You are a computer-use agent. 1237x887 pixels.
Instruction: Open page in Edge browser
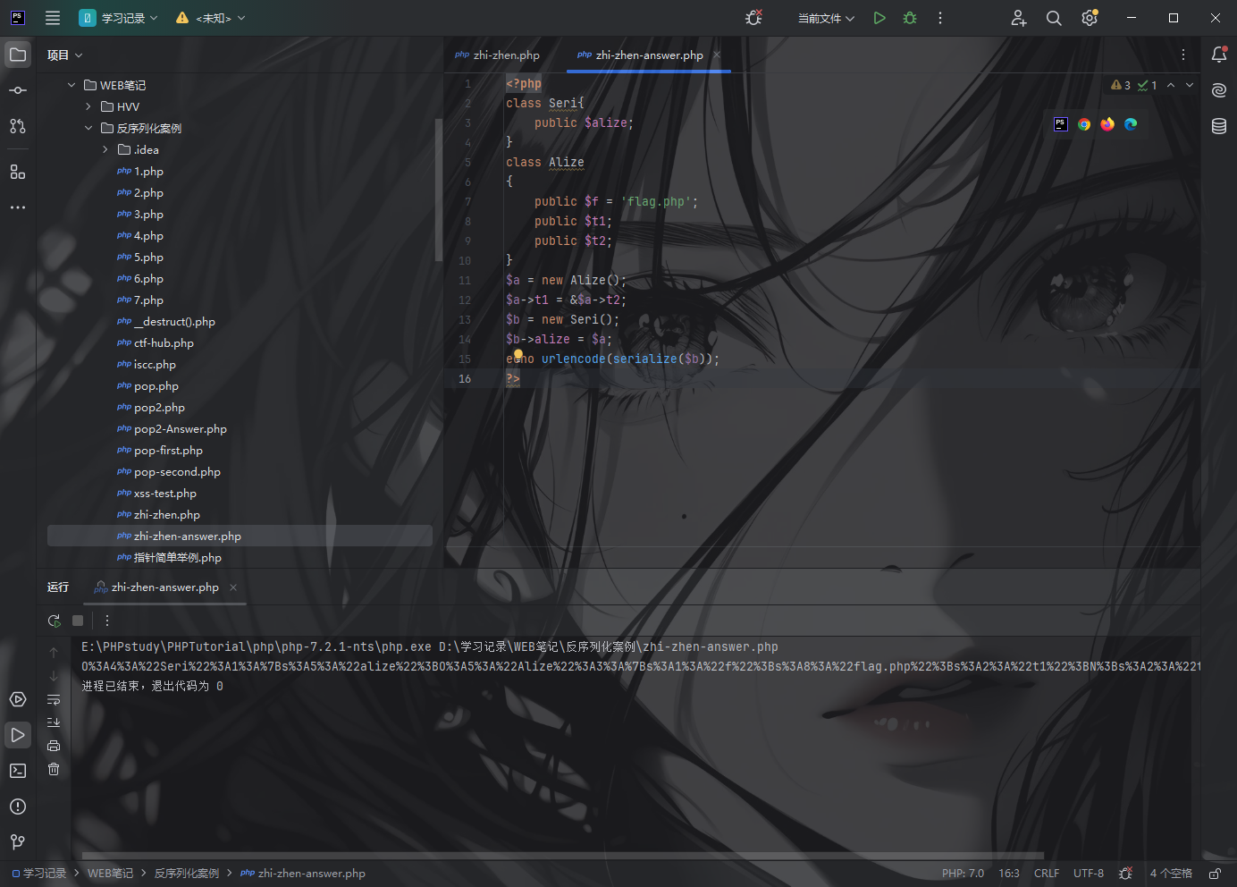click(1131, 124)
